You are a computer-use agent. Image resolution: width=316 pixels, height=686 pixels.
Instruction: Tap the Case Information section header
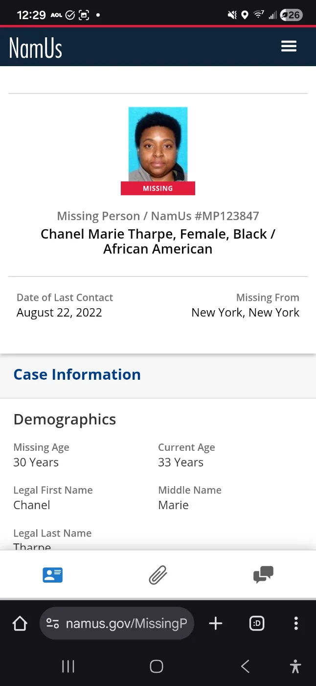tap(77, 374)
